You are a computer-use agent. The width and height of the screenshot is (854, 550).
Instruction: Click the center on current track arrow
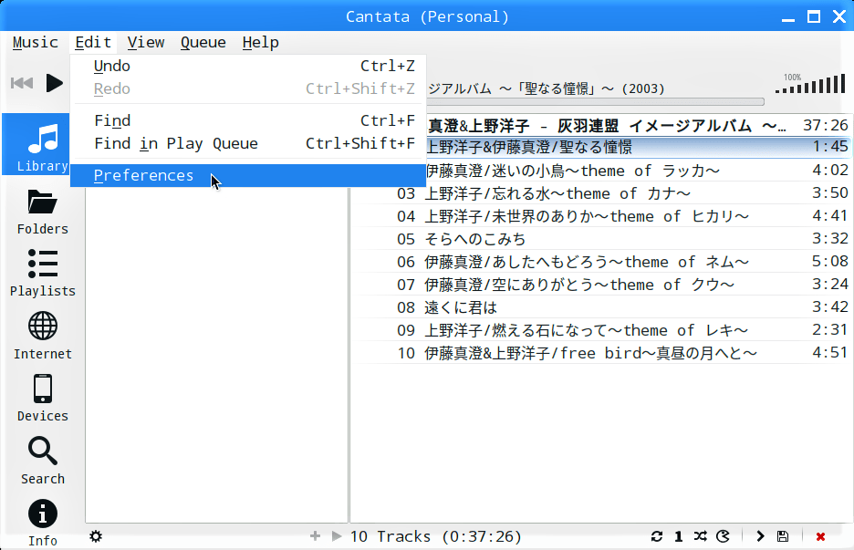point(760,536)
